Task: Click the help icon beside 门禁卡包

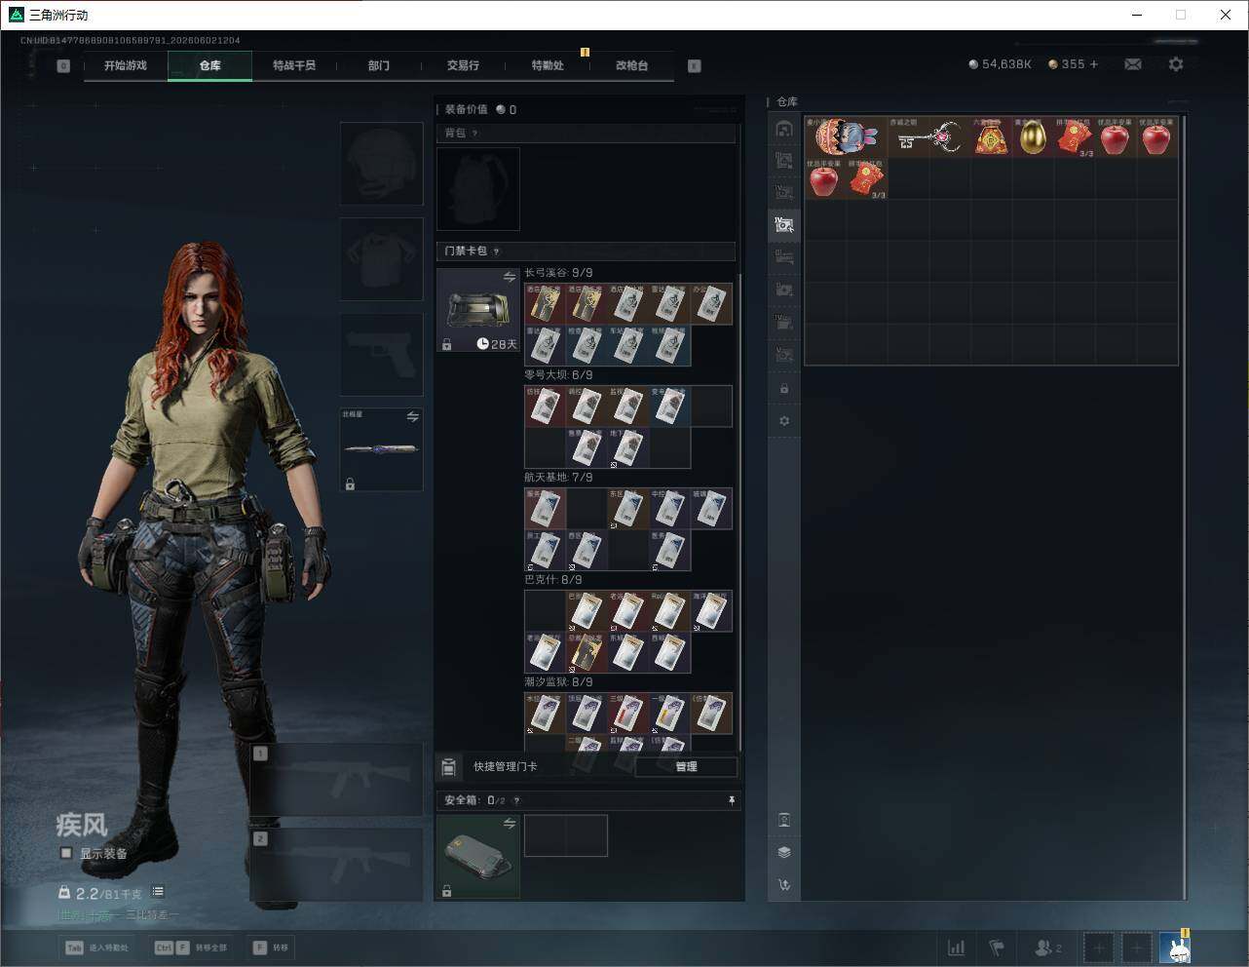Action: point(496,251)
